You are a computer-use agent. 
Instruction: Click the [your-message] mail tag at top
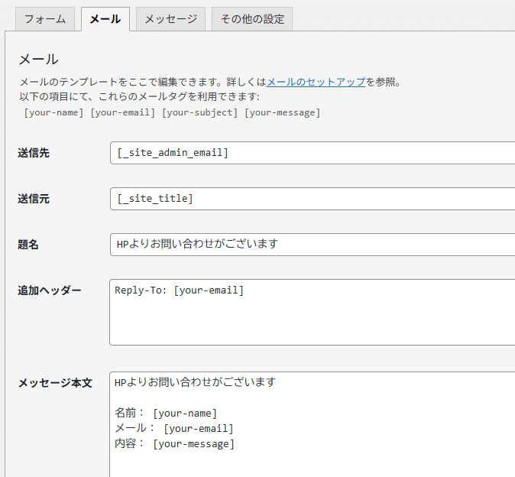click(x=282, y=112)
